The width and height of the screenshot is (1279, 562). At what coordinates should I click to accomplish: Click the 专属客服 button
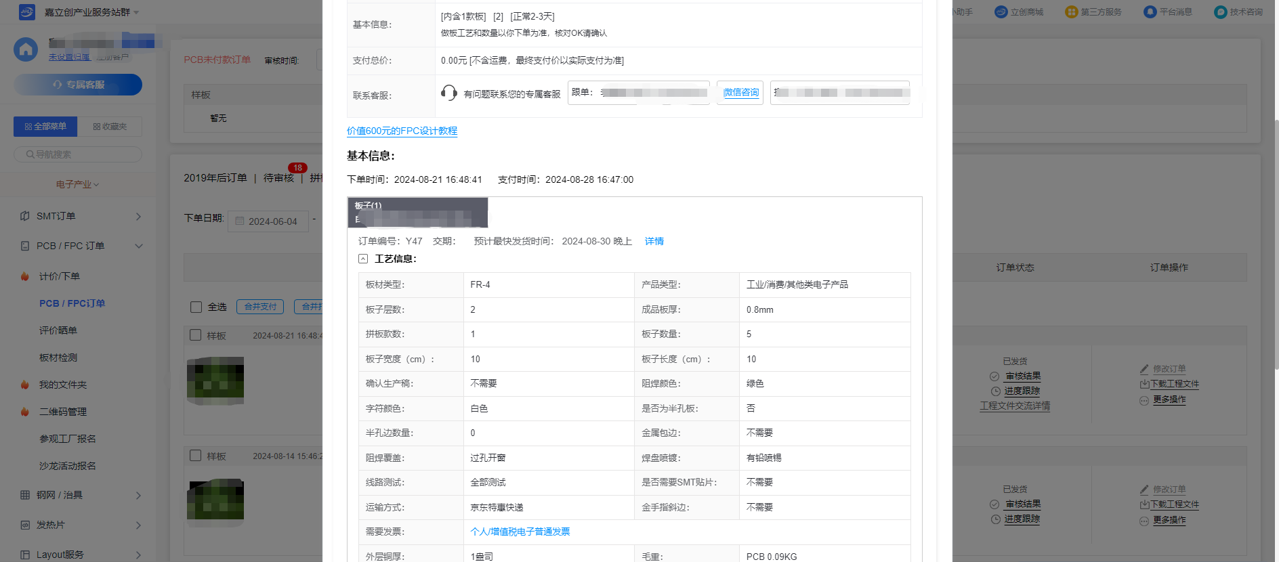point(78,85)
